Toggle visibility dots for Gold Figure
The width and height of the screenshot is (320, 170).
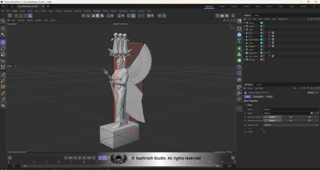point(264,56)
